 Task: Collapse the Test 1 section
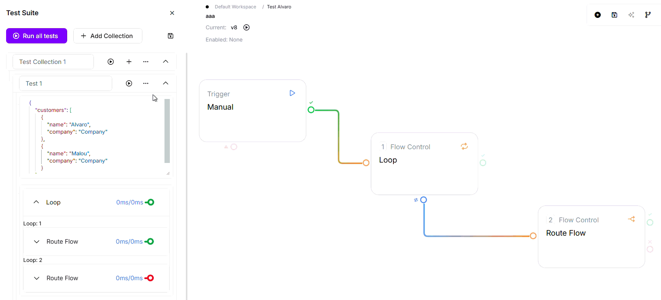coord(166,83)
